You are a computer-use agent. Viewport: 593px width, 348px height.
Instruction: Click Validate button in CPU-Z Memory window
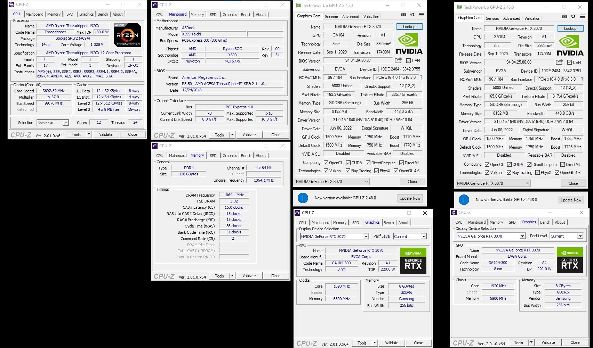(249, 276)
